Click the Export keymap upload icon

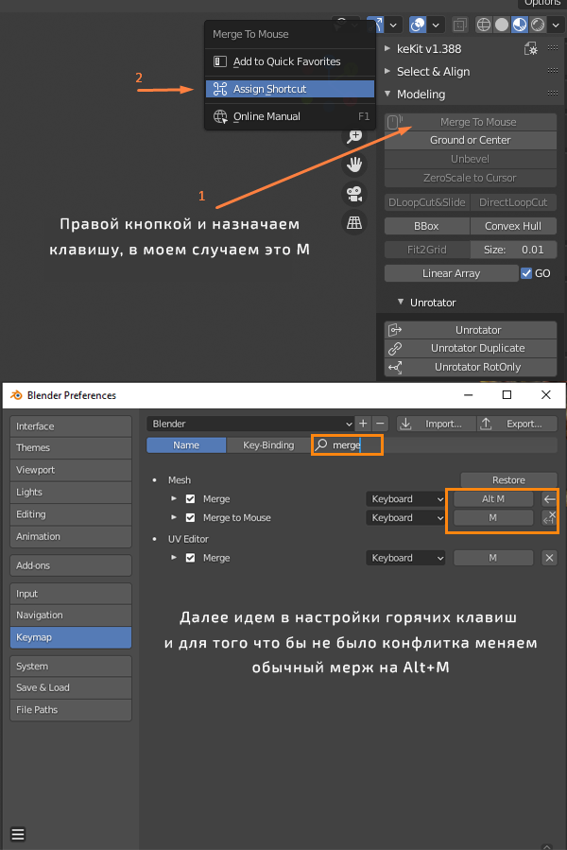487,424
